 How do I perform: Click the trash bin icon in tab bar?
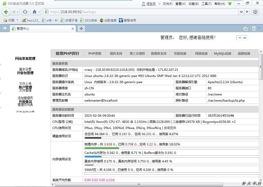pyautogui.click(x=254, y=29)
